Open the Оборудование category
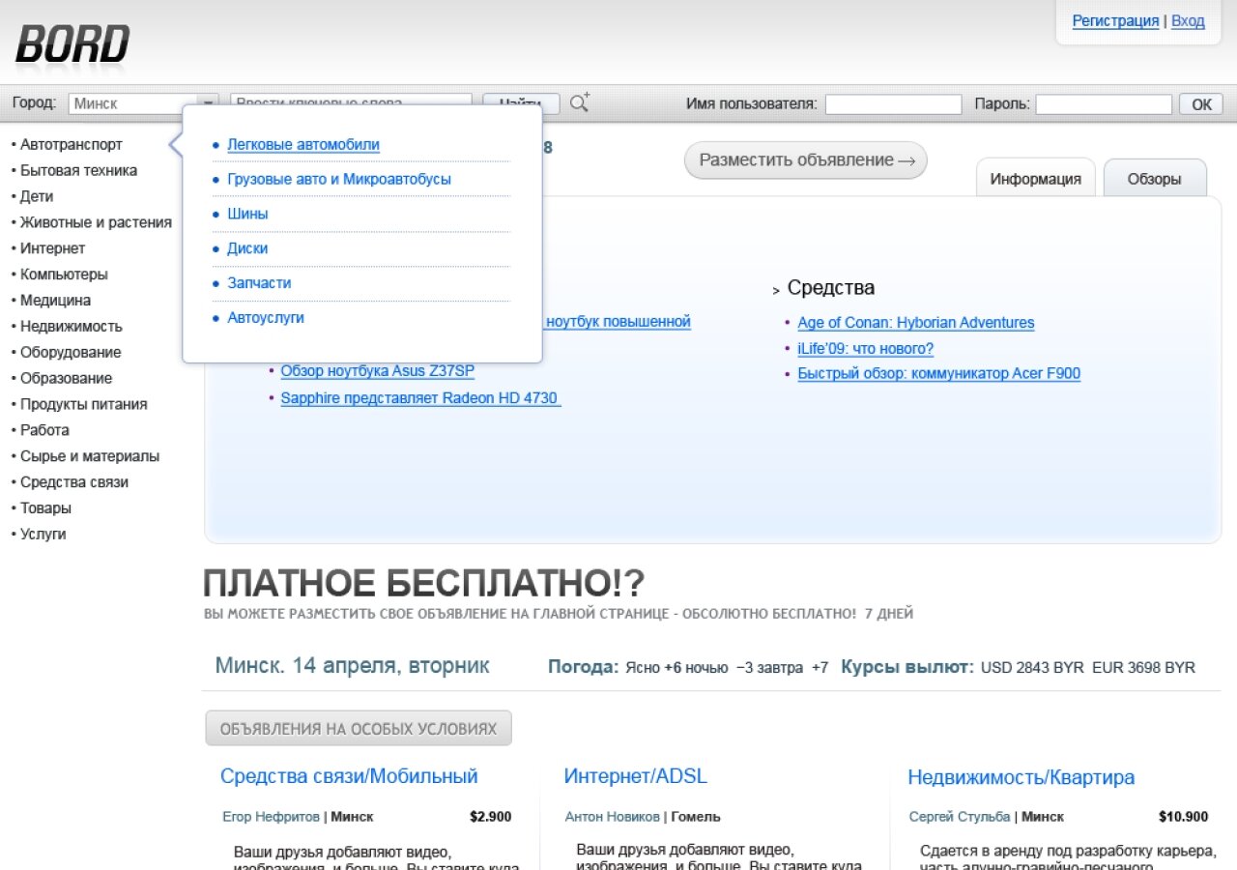This screenshot has width=1237, height=870. [x=71, y=354]
